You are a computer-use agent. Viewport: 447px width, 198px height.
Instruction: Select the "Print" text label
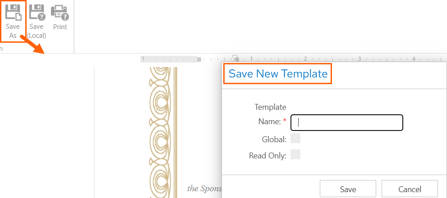tap(60, 27)
